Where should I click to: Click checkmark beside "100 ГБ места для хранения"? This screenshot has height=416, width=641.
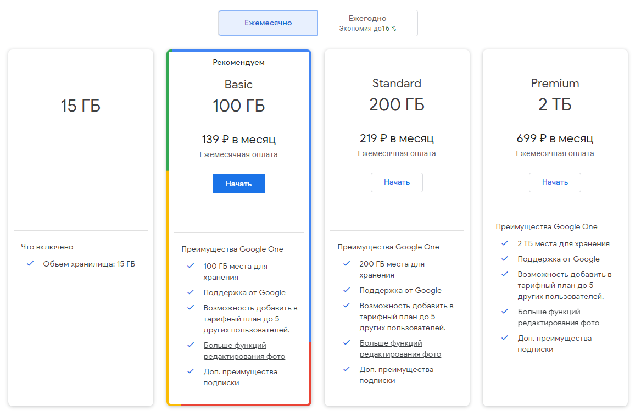coord(191,266)
